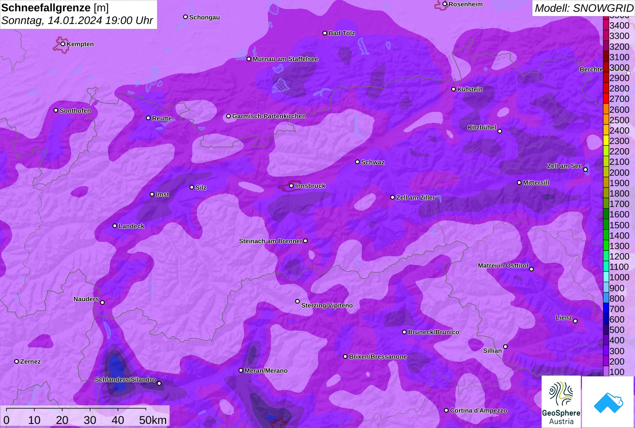This screenshot has width=635, height=428.
Task: Click the distance scale bar
Action: (x=76, y=409)
